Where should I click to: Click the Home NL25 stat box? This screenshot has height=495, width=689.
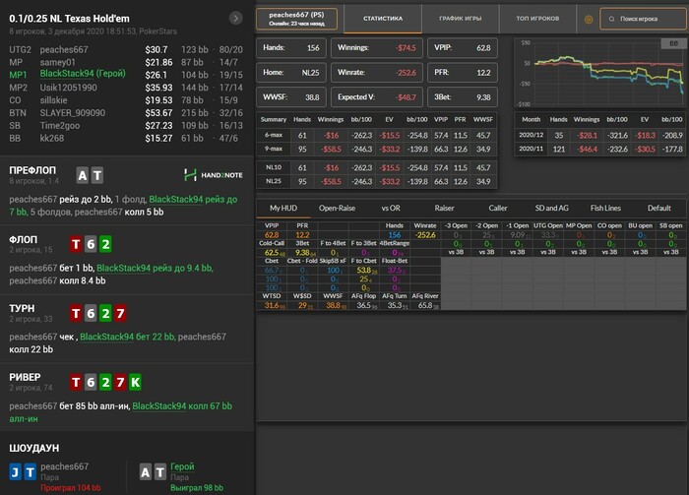291,73
